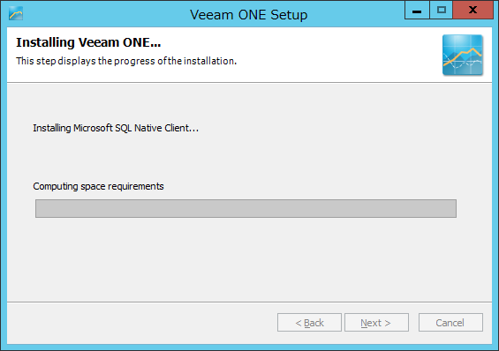Click the 'Veeam ONE Setup' title bar text
Screen dimensions: 499x351
(248, 15)
